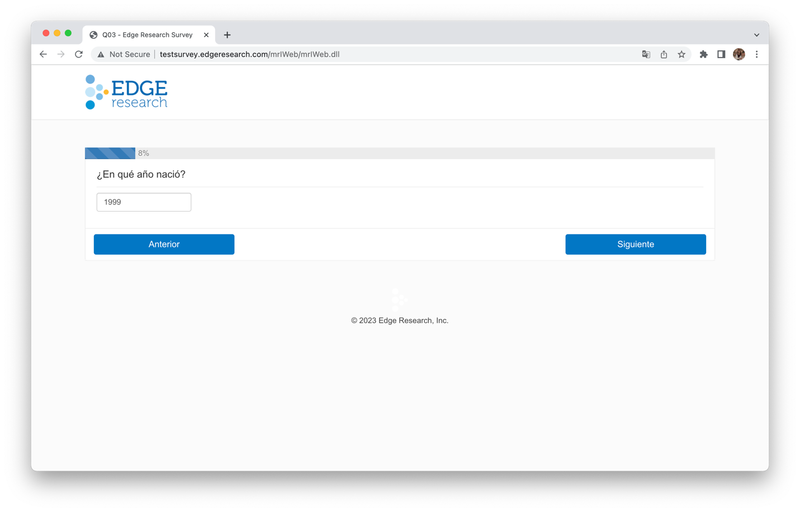
Task: Expand the tab search chevron
Action: click(x=756, y=35)
